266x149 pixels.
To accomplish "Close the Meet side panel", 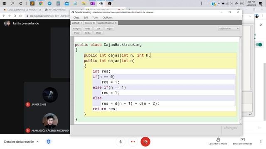I will point(261,25).
